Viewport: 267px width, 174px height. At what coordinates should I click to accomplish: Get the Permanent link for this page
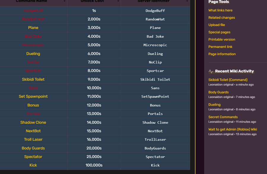point(220,47)
